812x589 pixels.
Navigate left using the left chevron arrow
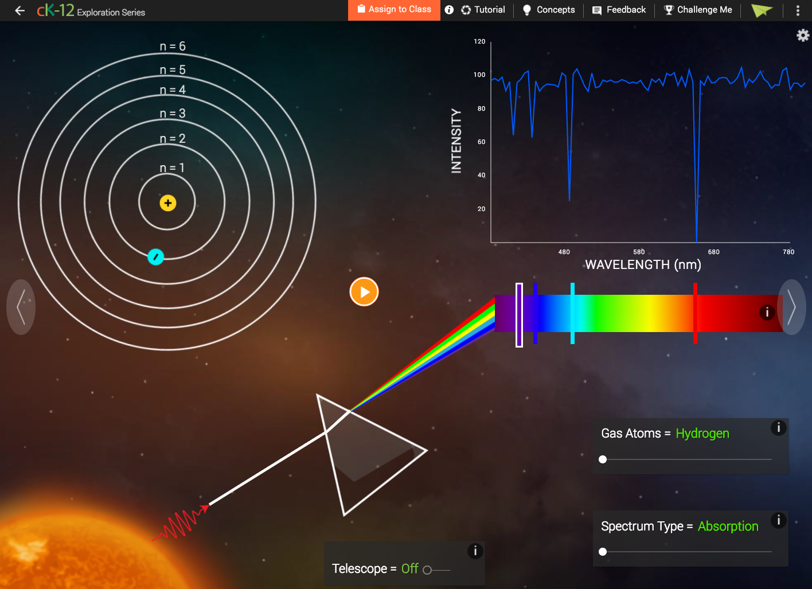pyautogui.click(x=21, y=307)
